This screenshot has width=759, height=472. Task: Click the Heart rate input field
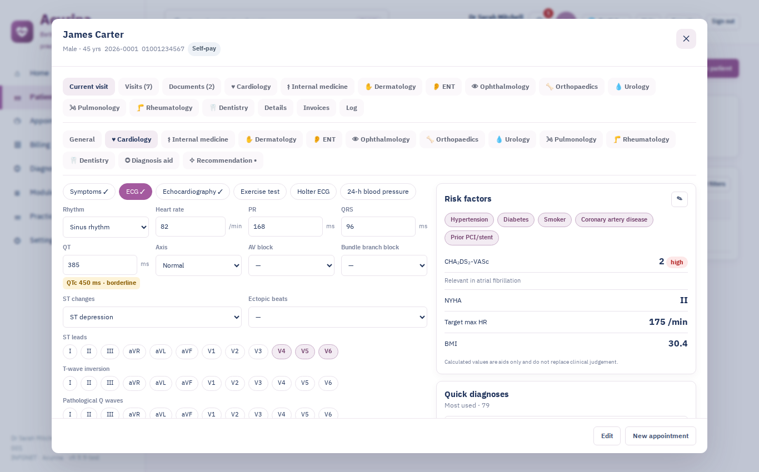coord(191,227)
